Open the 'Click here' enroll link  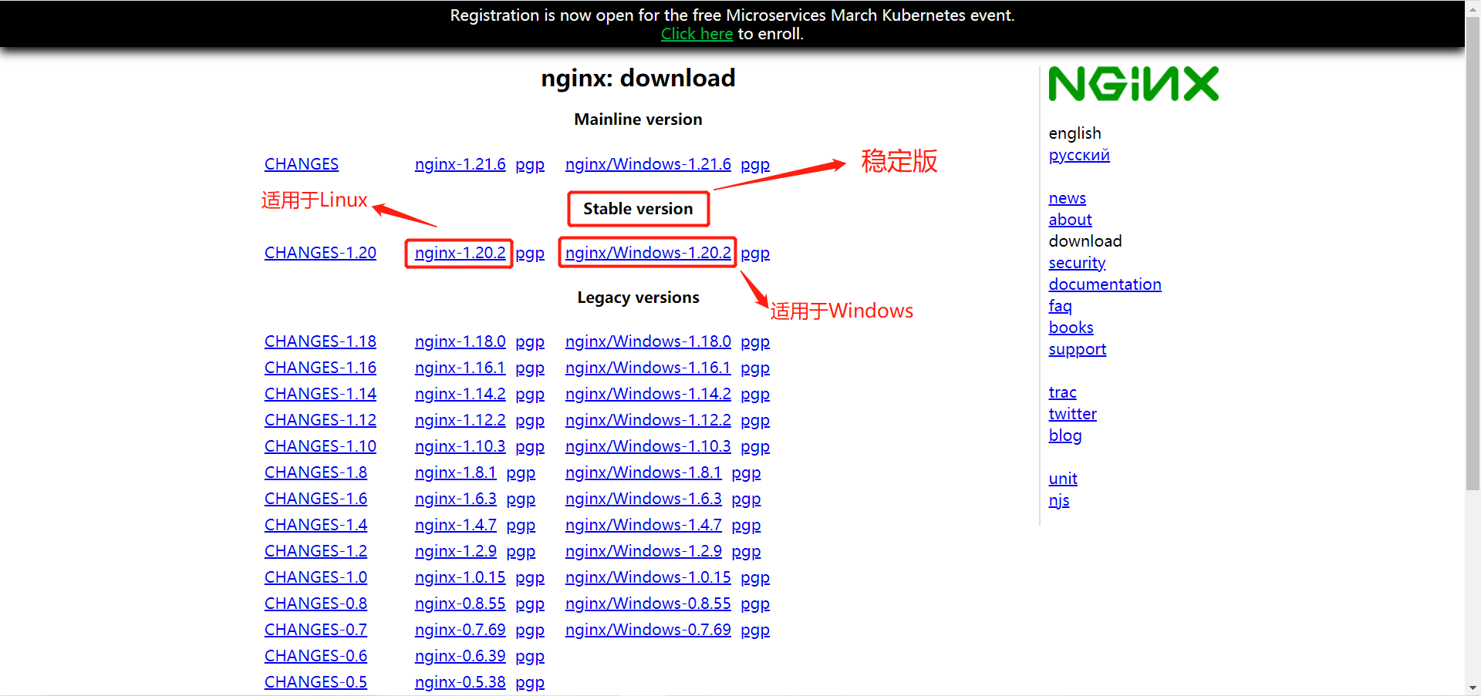click(x=697, y=34)
